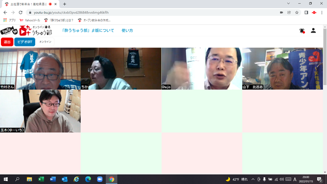Image resolution: width=327 pixels, height=184 pixels.
Task: Click the page vertical scrollbar
Action: [325, 57]
